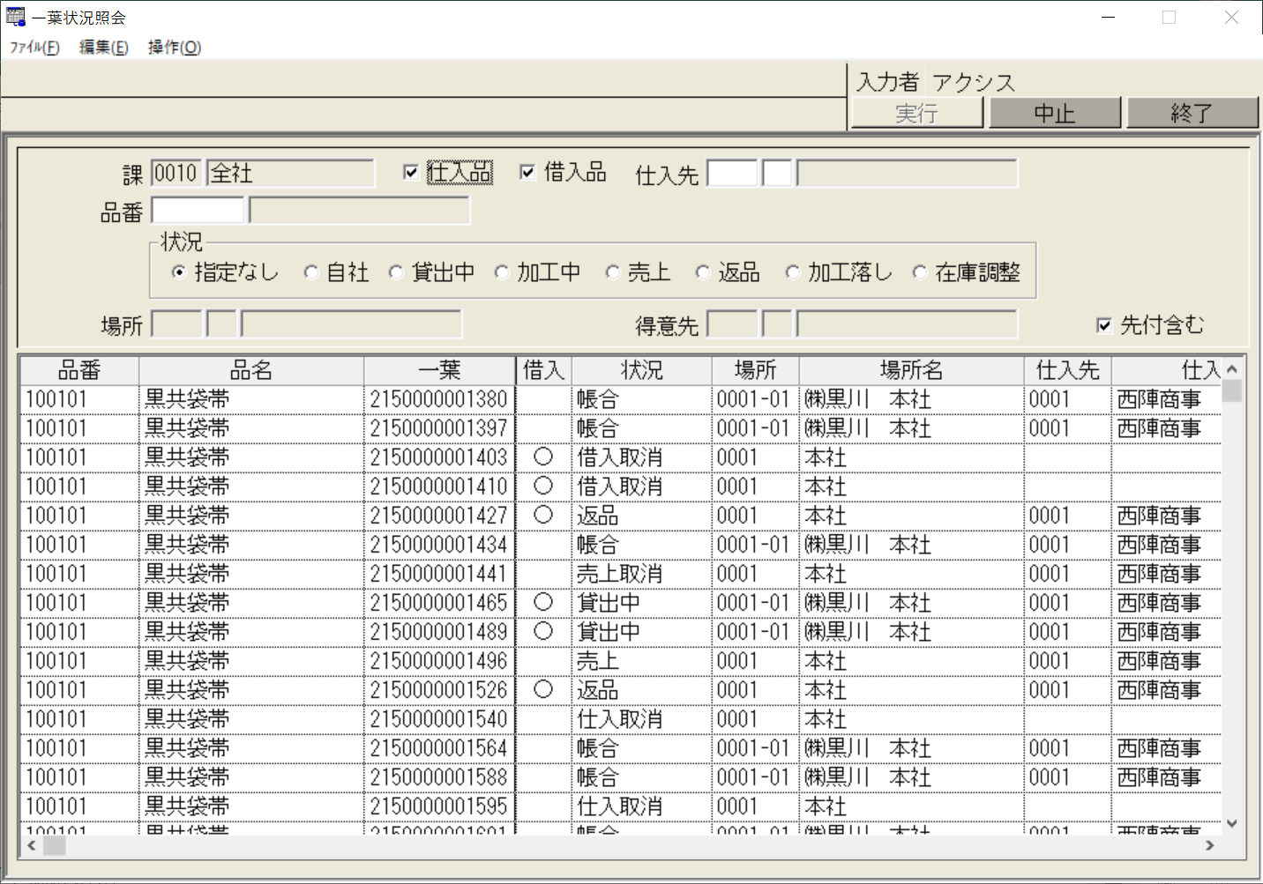Click the table scroll-down arrow

point(1232,823)
